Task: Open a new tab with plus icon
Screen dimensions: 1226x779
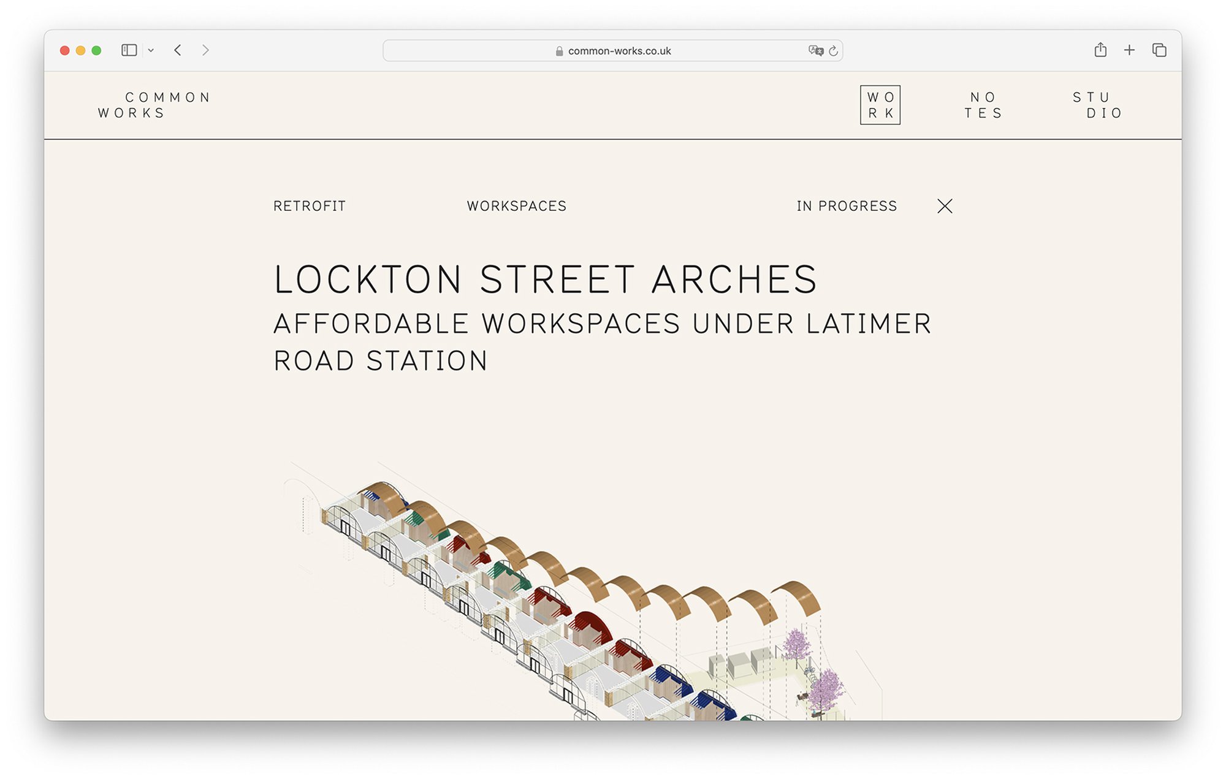Action: click(1129, 50)
